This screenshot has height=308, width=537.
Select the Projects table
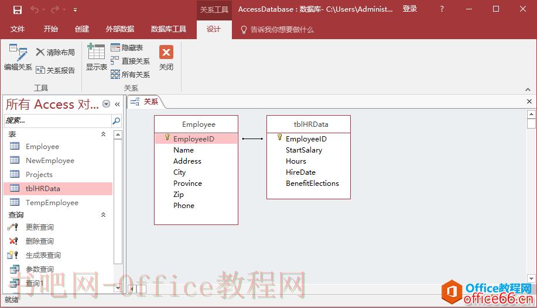(x=58, y=174)
